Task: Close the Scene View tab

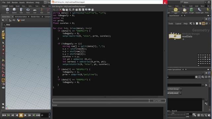Action: tap(13, 17)
